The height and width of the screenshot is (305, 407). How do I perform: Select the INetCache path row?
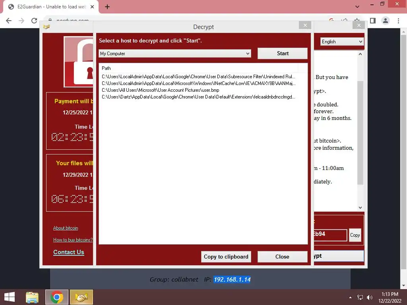pyautogui.click(x=198, y=83)
